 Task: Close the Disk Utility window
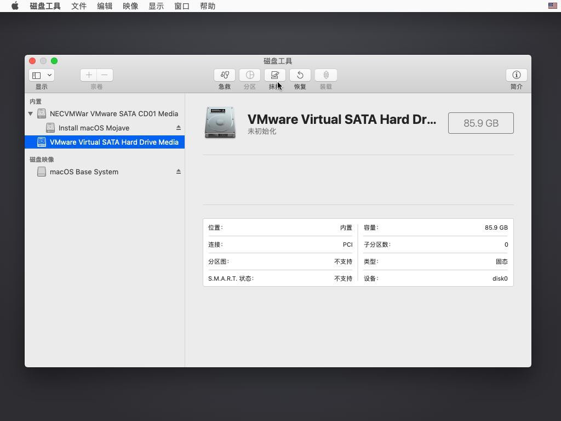click(x=32, y=61)
